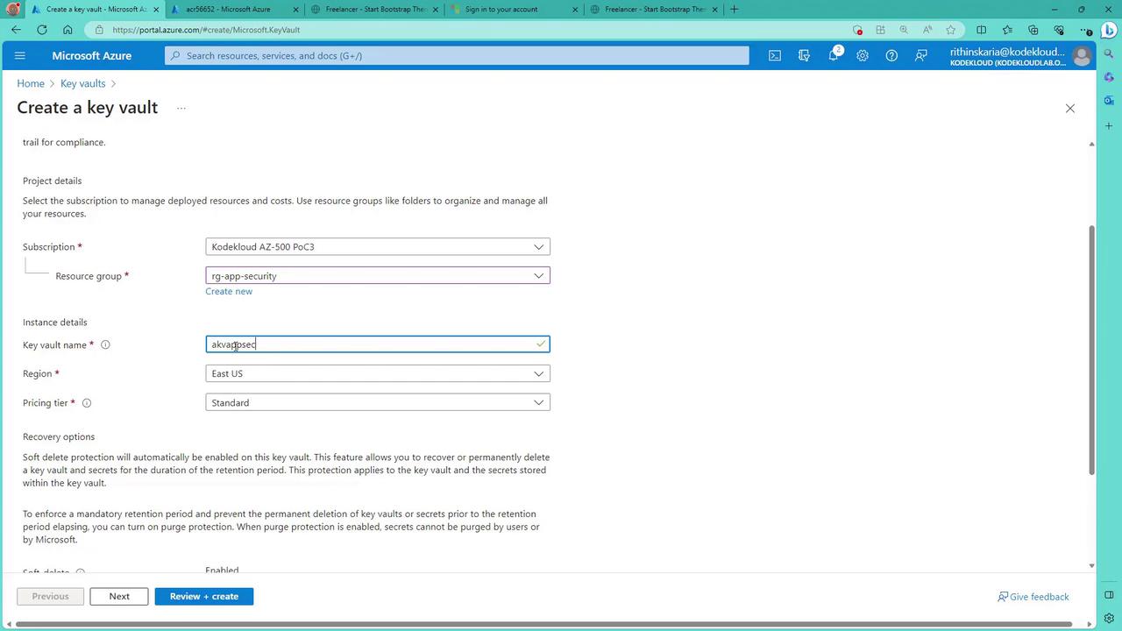Screen dimensions: 1122x631
Task: Switch to the first Freelancer Start Bootstrap tab
Action: (x=376, y=10)
